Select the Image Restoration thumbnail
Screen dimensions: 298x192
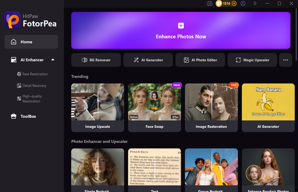tap(211, 102)
